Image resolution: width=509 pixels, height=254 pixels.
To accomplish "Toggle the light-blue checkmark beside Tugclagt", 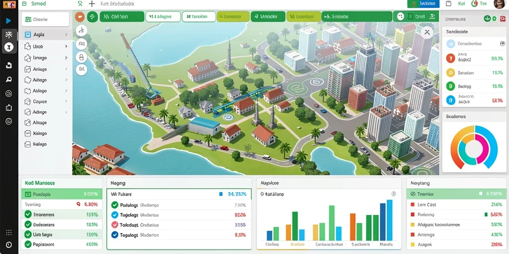I will point(115,215).
